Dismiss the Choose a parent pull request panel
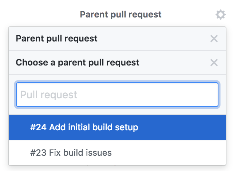The image size is (233, 171). tap(214, 63)
